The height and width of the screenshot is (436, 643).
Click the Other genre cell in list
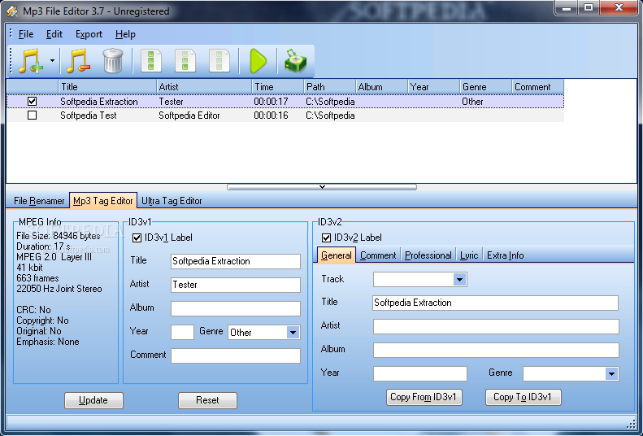(472, 102)
